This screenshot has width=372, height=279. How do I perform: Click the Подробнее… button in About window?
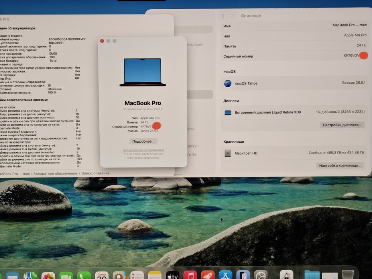(x=143, y=141)
